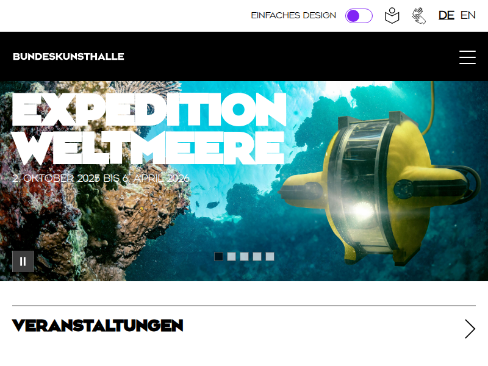Open the easy language reading icon
This screenshot has height=366, width=488.
(392, 16)
